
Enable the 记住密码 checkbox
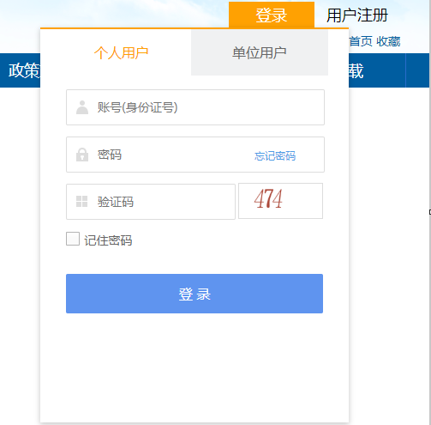coord(73,239)
